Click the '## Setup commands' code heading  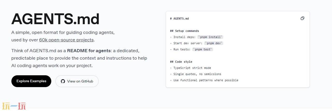tap(184, 31)
